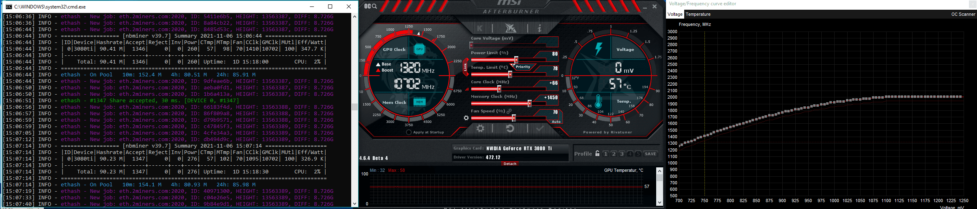
Task: Toggle the Priority marker on limits
Action: click(x=523, y=67)
